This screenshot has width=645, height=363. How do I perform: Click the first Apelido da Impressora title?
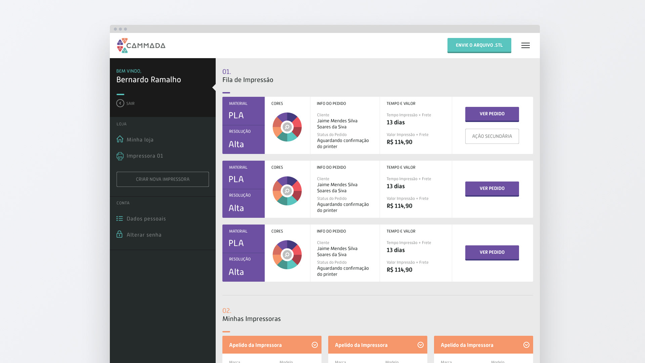point(255,345)
